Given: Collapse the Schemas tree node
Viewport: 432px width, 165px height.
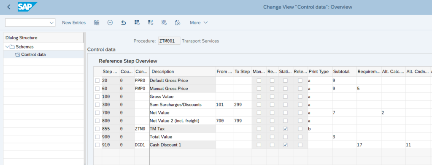Looking at the screenshot, I should [7, 47].
